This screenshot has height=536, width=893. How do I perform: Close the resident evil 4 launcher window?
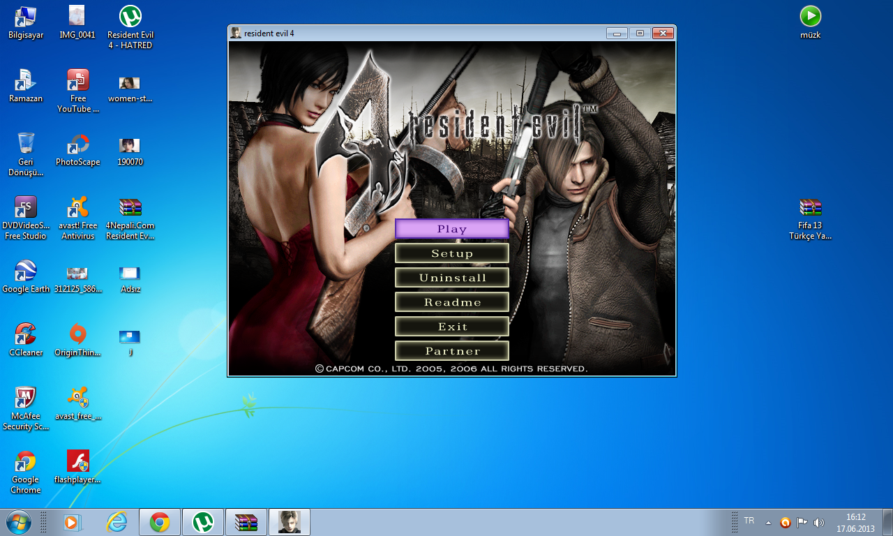(x=663, y=33)
